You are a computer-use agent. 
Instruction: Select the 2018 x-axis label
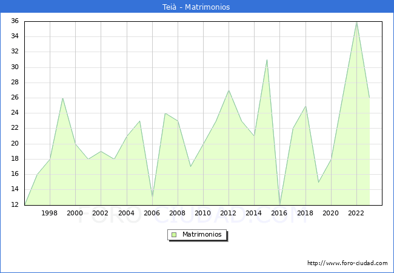pos(306,213)
